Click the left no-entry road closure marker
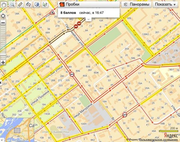The width and height of the screenshot is (180, 142). click(76, 26)
